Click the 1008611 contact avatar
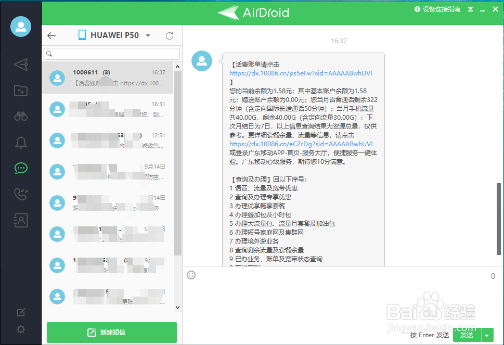Viewport: 504px width, 345px height. tap(57, 78)
